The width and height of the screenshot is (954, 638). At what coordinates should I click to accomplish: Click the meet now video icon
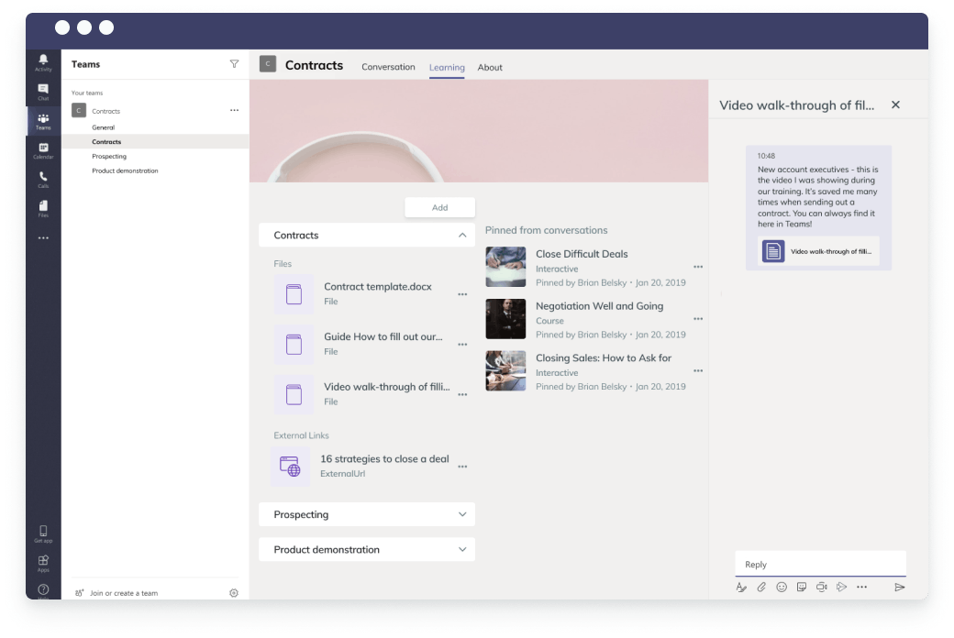(x=822, y=587)
